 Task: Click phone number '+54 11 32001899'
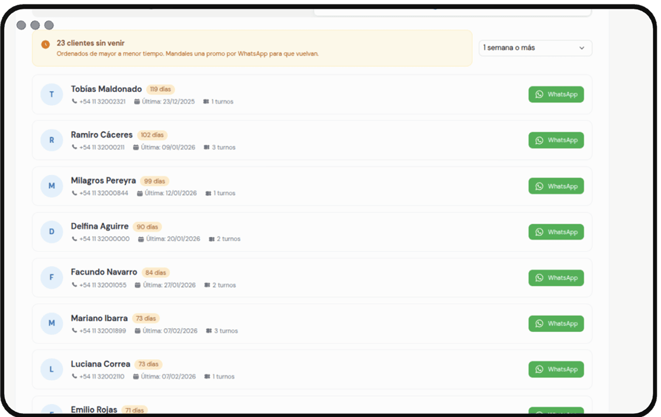click(x=103, y=331)
